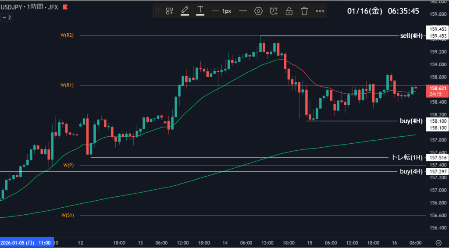Add alert with the alarm clock icon

(274, 11)
